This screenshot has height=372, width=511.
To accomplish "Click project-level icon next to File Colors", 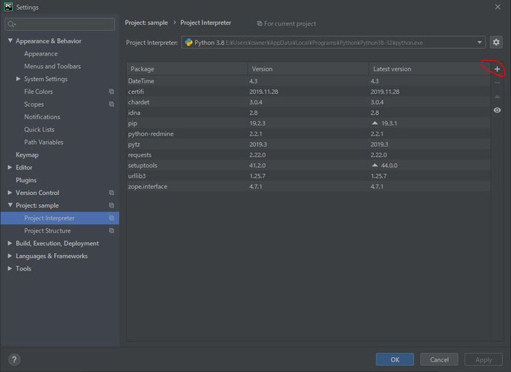I will coord(112,91).
